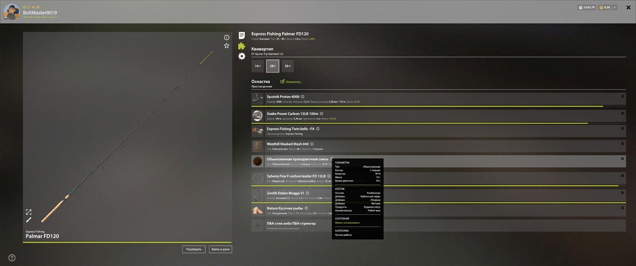The width and height of the screenshot is (636, 266).
Task: Show rod info via circled i icon
Action: pyautogui.click(x=227, y=38)
